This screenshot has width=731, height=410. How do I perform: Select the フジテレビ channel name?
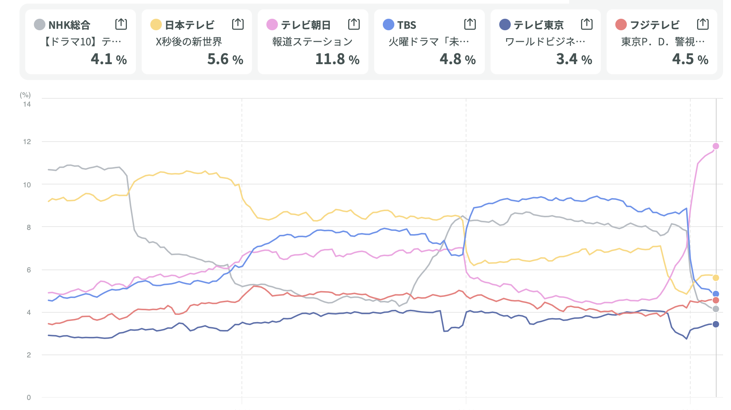[x=655, y=25]
